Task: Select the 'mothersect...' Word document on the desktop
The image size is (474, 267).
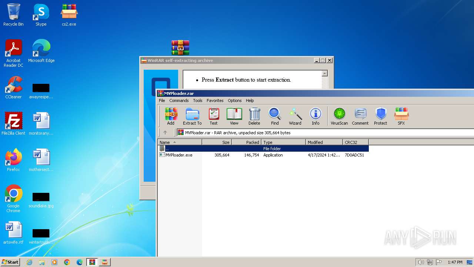Action: 41,160
